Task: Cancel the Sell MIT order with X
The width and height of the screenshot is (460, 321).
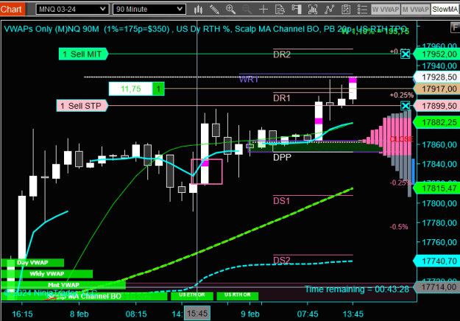Action: pos(405,54)
